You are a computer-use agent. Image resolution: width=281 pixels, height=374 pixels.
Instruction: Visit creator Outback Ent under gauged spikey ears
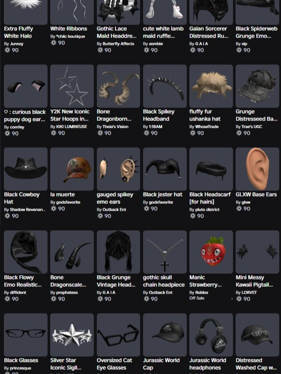[x=114, y=209]
